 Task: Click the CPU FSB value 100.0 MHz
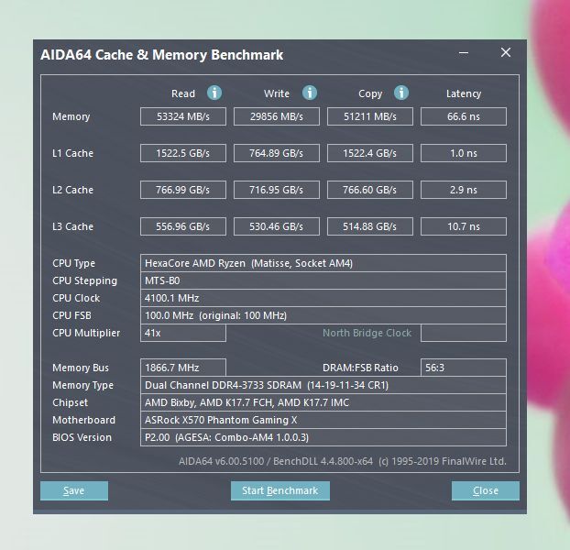(323, 315)
